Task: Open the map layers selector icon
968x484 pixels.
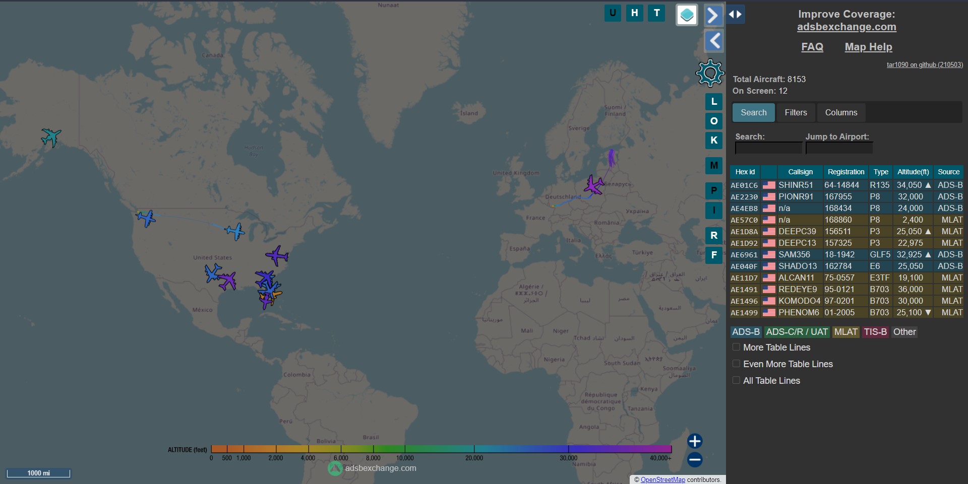Action: click(x=687, y=15)
